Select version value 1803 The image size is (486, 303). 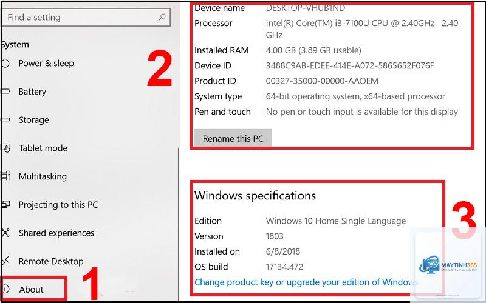(275, 236)
